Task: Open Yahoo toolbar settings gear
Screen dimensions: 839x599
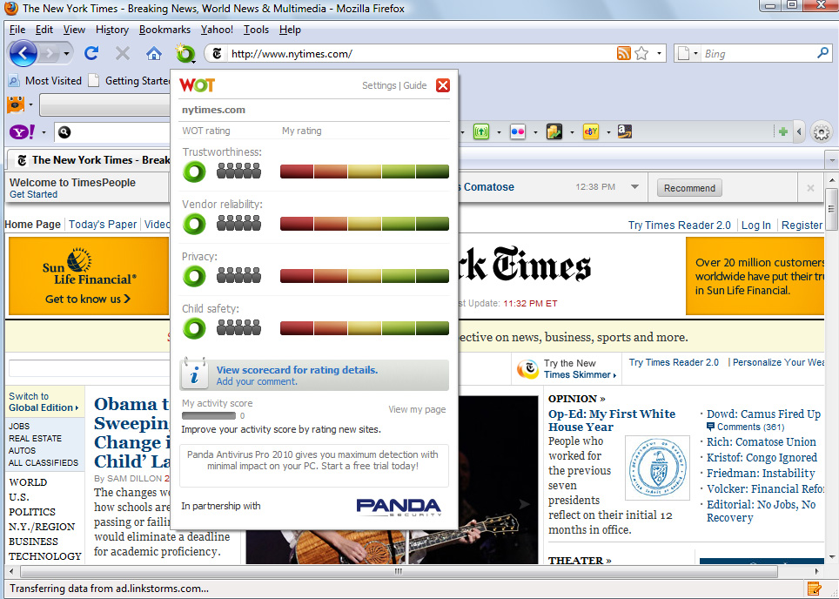Action: pyautogui.click(x=822, y=132)
